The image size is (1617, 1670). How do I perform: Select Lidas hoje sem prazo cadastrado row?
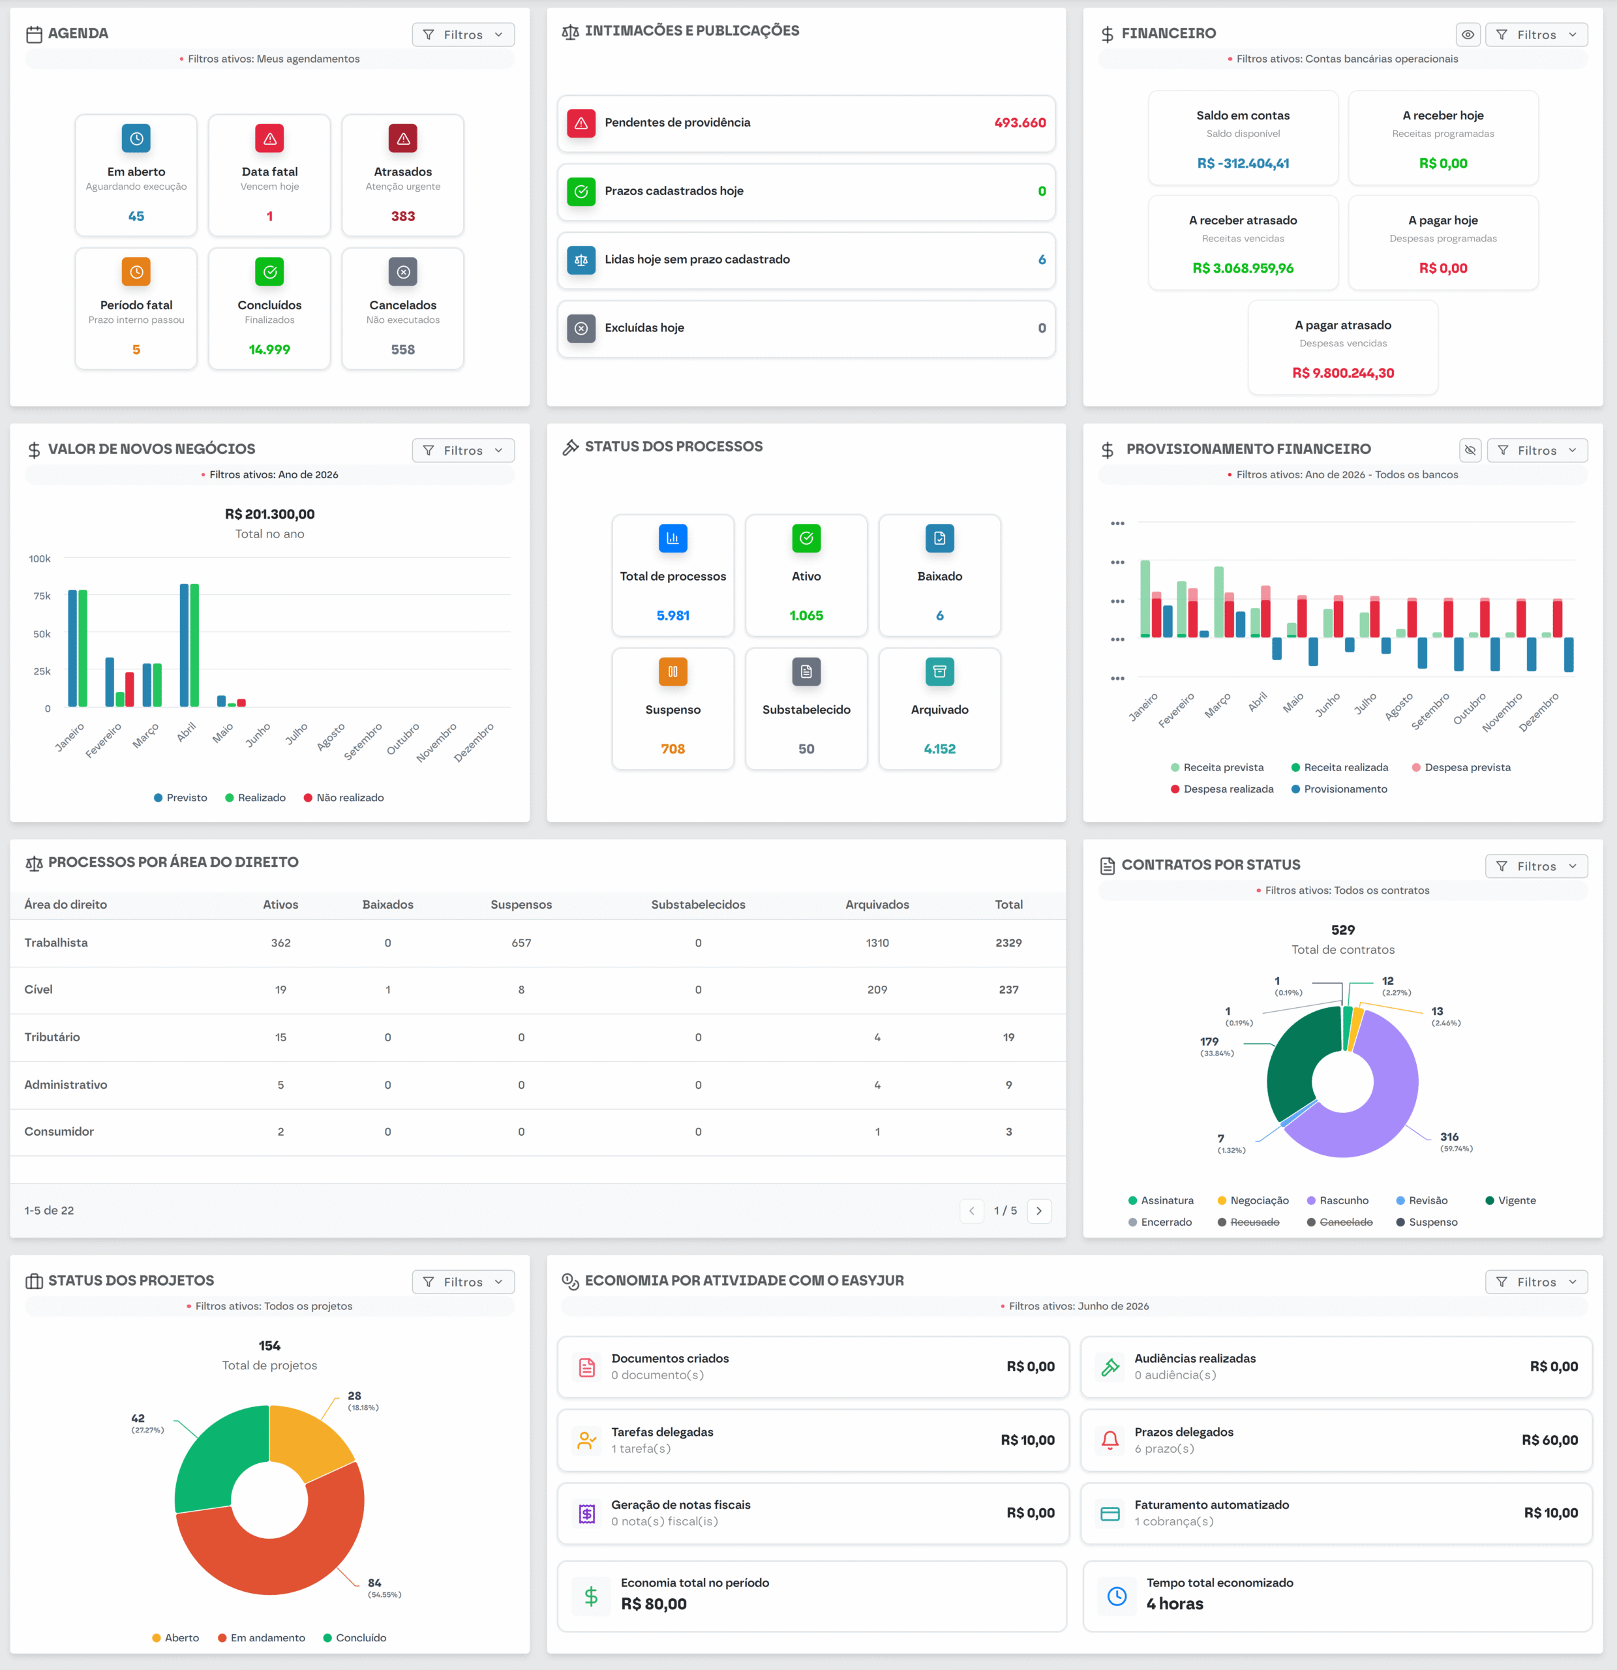tap(806, 260)
